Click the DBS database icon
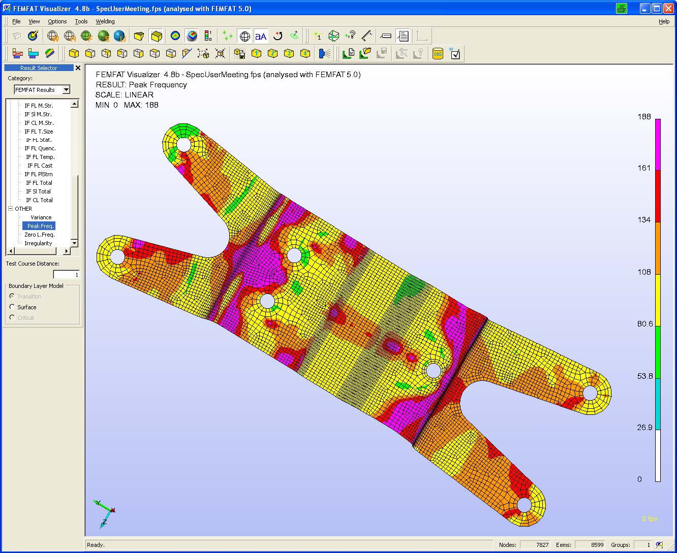The image size is (677, 553). coord(438,53)
